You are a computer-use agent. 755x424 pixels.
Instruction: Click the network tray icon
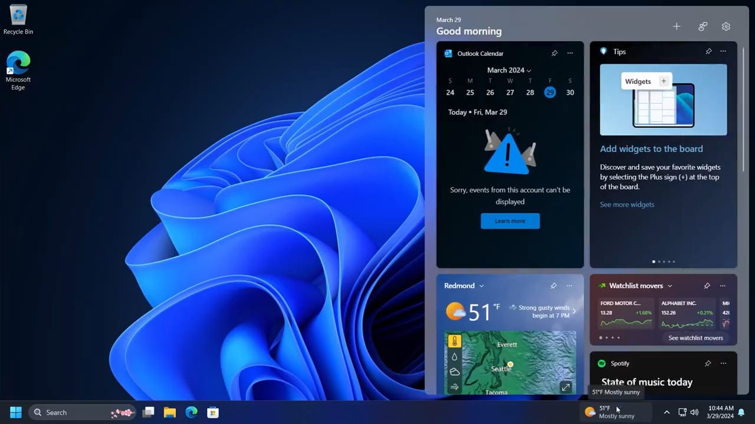(682, 412)
